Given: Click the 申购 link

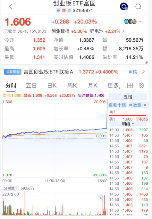Looking at the screenshot, I should coord(133,72).
